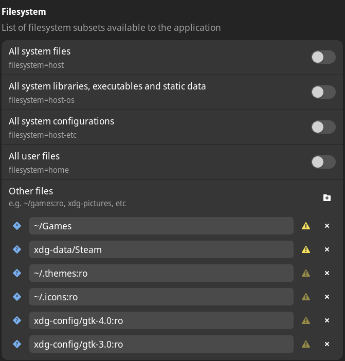Click the warning icon beside ~/Games
Screen dimensions: 345x361
(306, 226)
